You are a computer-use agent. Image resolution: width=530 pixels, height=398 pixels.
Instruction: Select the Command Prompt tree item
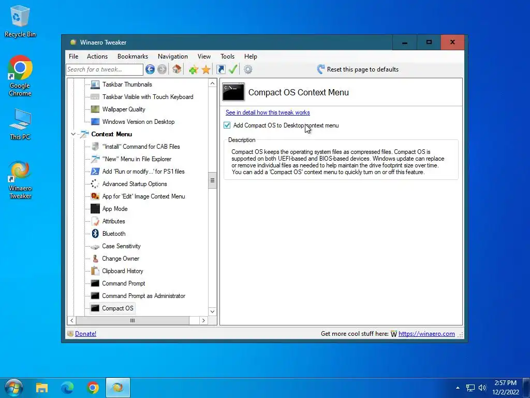click(123, 283)
